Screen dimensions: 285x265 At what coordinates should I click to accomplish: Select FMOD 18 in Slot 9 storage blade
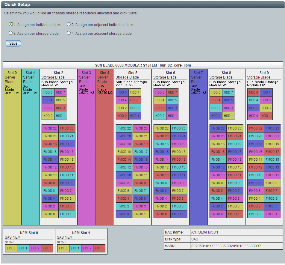(256, 144)
